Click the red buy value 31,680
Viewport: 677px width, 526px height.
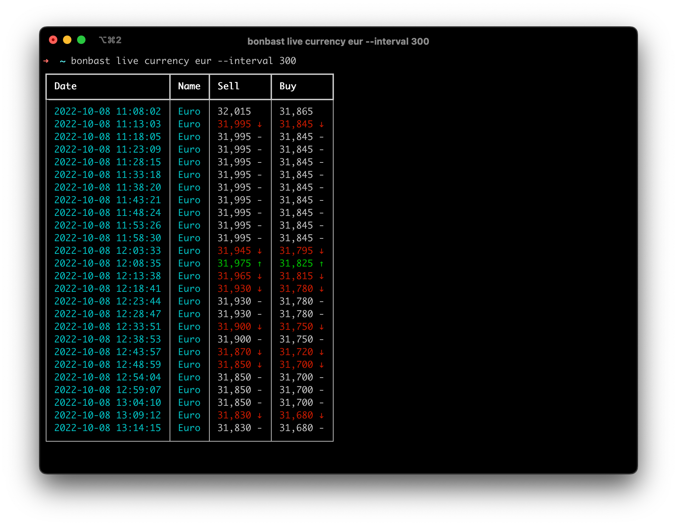point(296,416)
